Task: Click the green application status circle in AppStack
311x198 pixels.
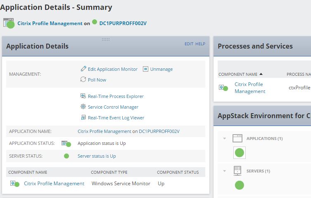Action: coord(239,153)
